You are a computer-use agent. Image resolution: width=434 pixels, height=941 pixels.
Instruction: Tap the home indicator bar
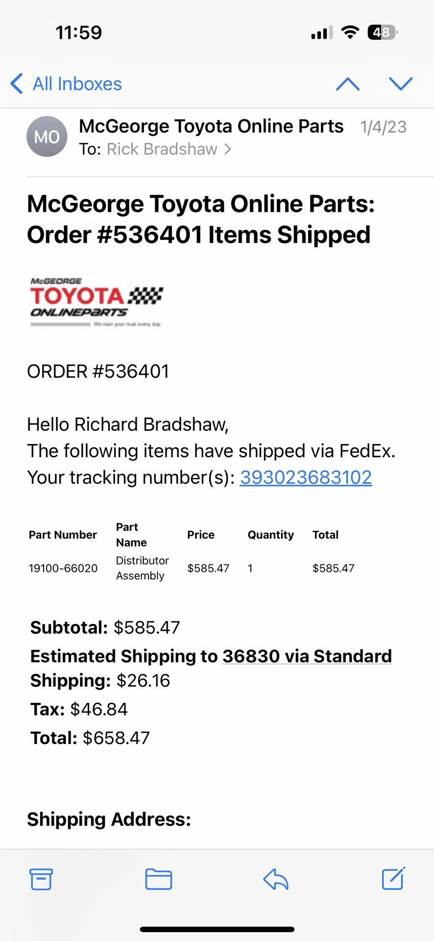pos(217,929)
